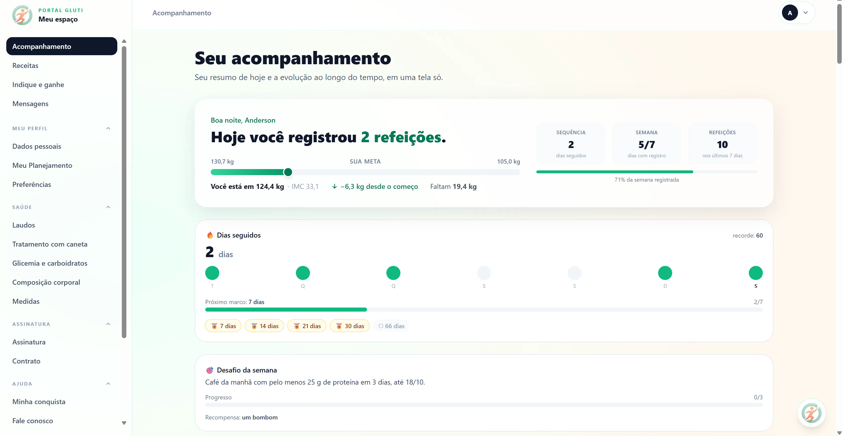Open the Receitas menu item

pyautogui.click(x=62, y=65)
